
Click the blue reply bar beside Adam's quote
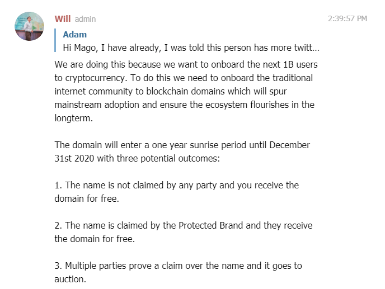(55, 40)
